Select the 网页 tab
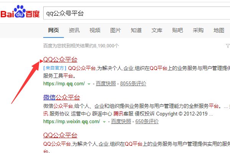The image size is (230, 153). pyautogui.click(x=54, y=30)
